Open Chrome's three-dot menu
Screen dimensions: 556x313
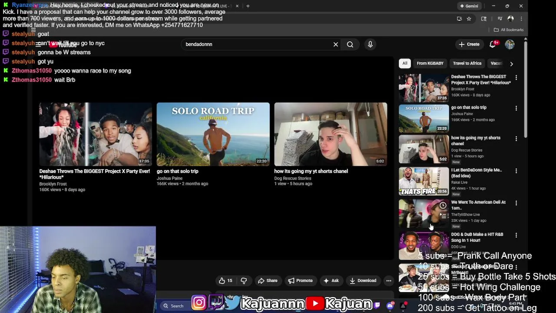click(x=521, y=19)
